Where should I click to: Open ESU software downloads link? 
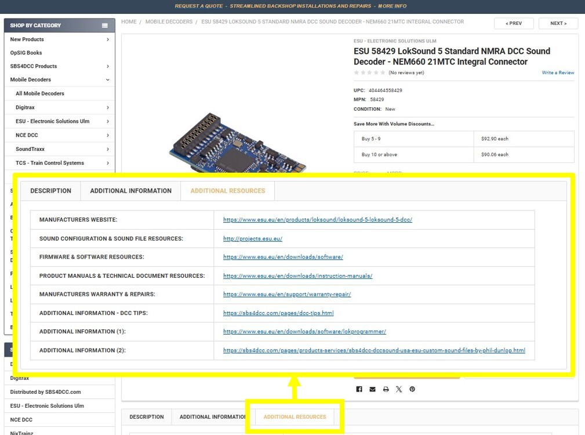point(283,257)
